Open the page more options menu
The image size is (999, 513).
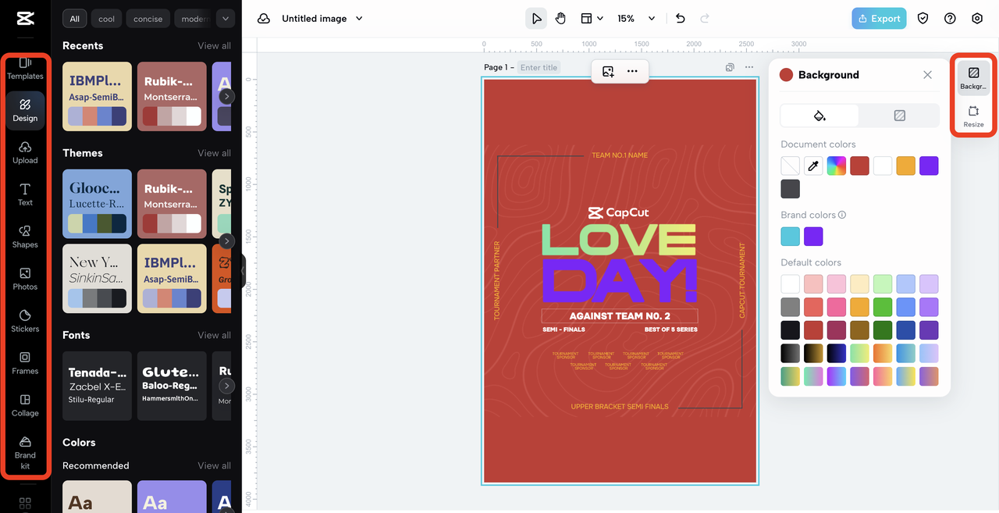pyautogui.click(x=749, y=67)
